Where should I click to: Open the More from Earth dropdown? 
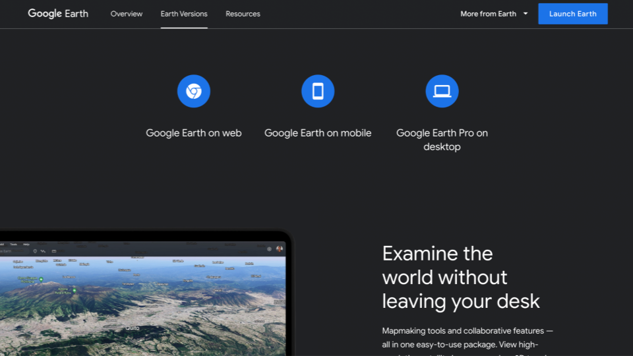(489, 14)
